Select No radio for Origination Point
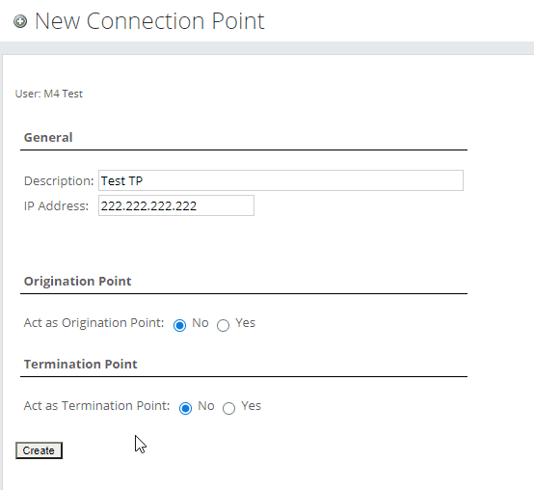The height and width of the screenshot is (490, 534). point(179,325)
